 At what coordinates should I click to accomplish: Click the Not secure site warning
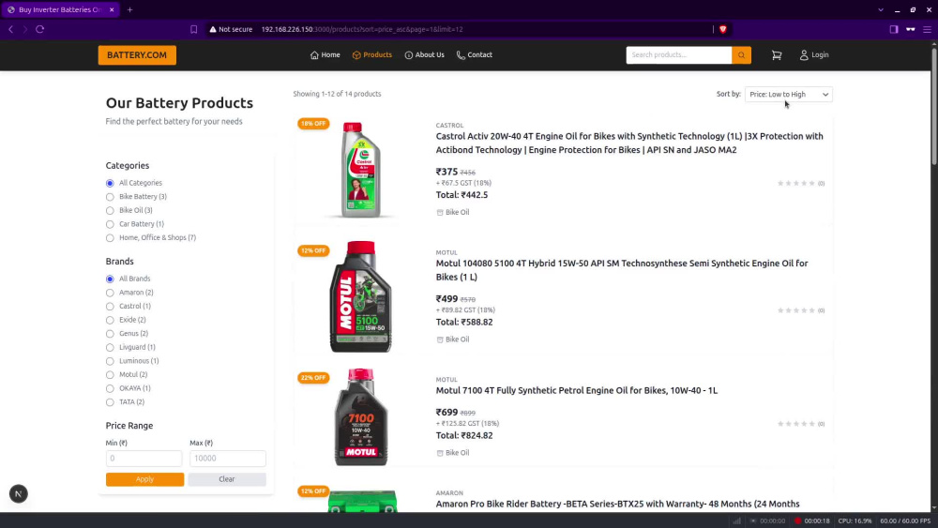231,29
